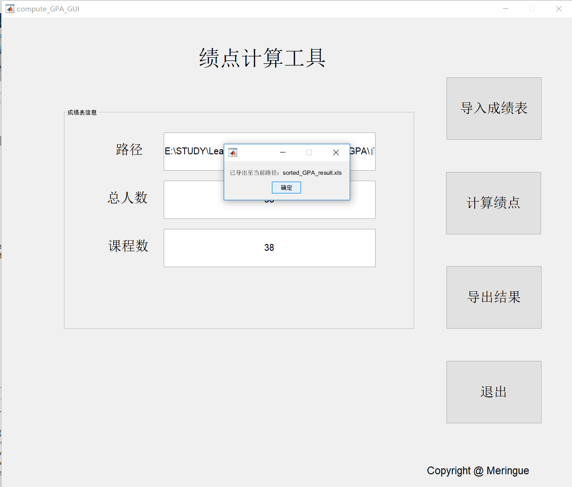Click the MATLAB icon in the main window title bar
The height and width of the screenshot is (487, 572).
[x=10, y=8]
